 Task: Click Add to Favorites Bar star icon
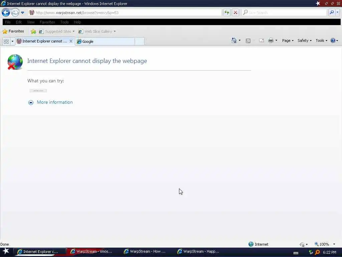tap(33, 31)
